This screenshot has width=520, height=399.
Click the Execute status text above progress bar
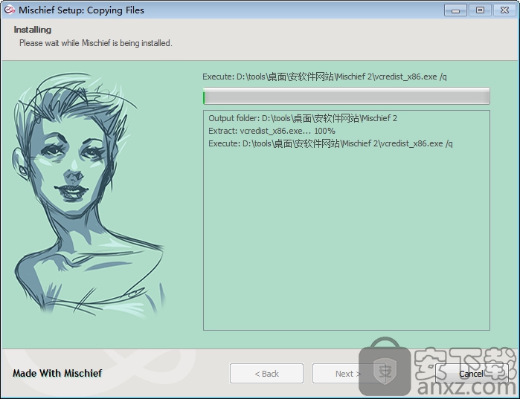coord(324,77)
